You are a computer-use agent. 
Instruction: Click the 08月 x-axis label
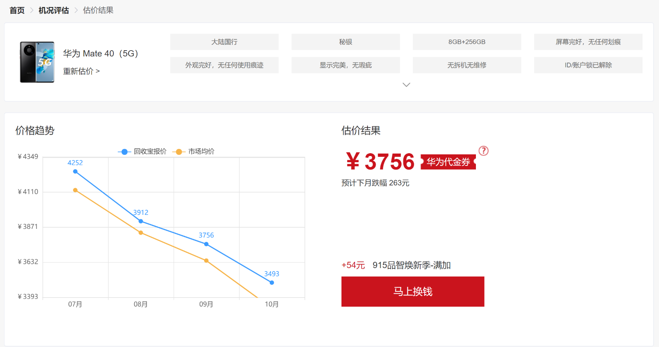coord(141,304)
